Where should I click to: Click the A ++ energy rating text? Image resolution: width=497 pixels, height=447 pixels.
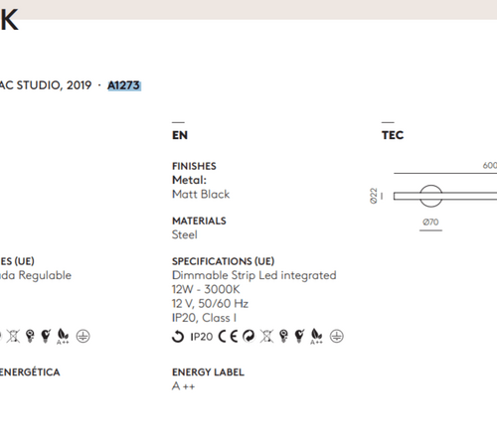click(x=183, y=386)
